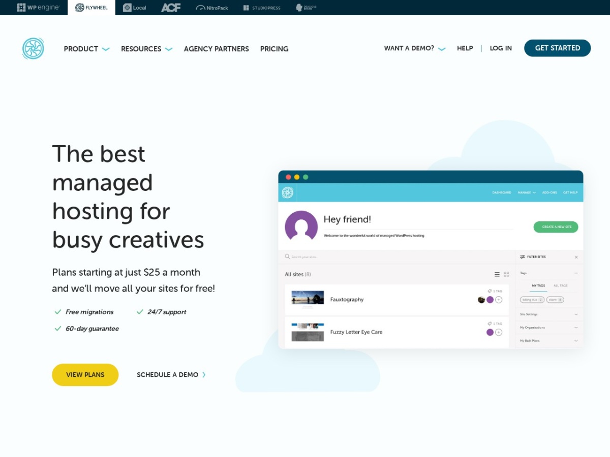Click the Get Started button
This screenshot has height=457, width=610.
(558, 48)
